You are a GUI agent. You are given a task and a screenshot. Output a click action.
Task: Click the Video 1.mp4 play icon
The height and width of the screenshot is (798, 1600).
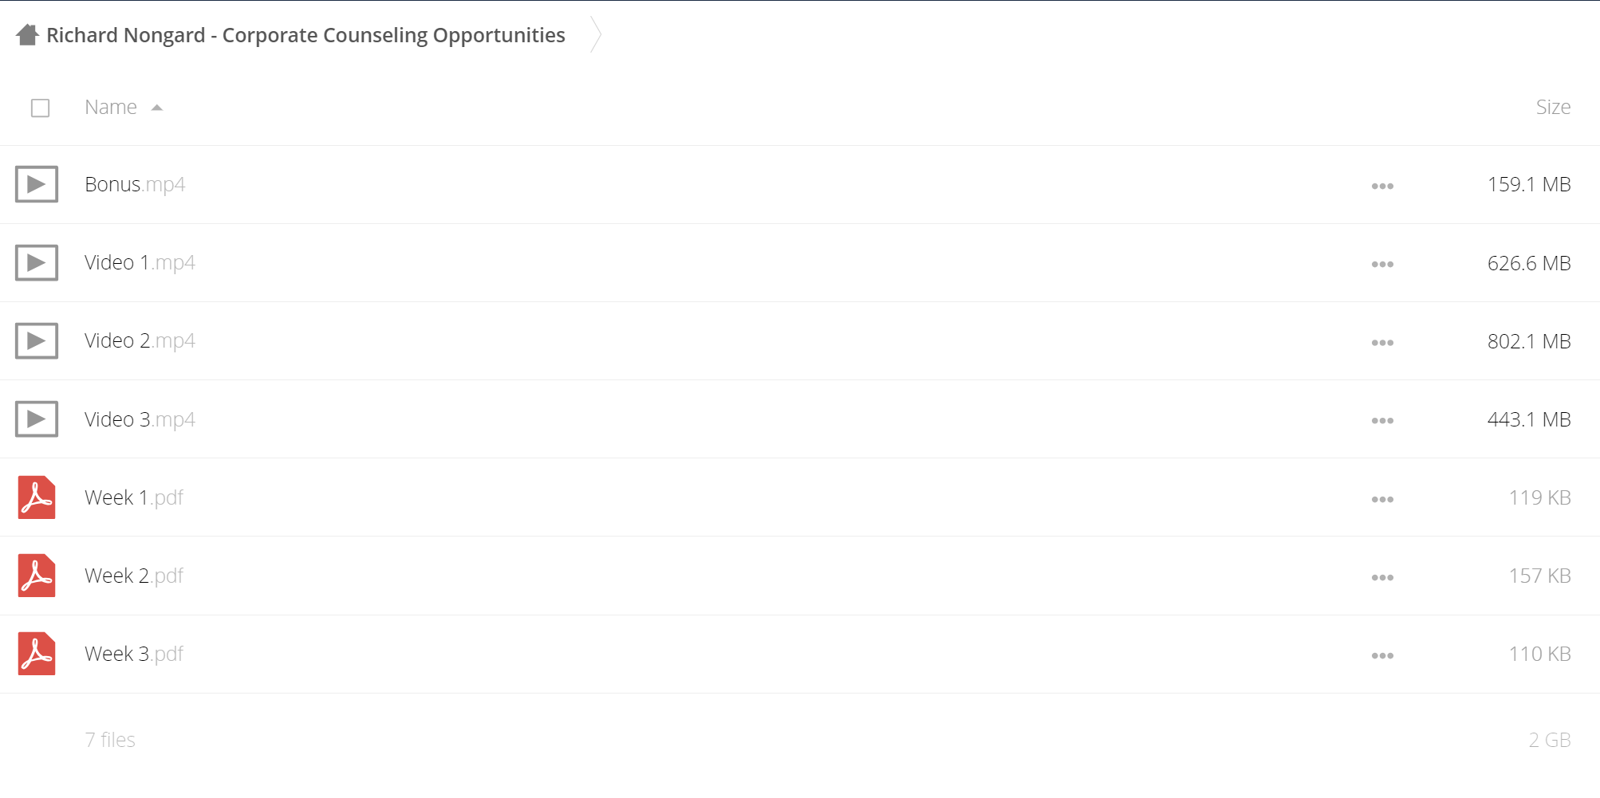click(x=37, y=262)
